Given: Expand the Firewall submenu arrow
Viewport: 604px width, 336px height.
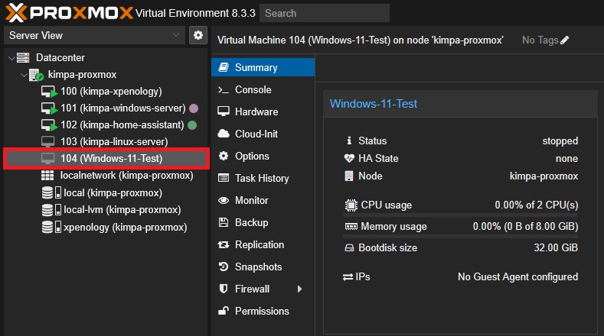Looking at the screenshot, I should coord(300,289).
